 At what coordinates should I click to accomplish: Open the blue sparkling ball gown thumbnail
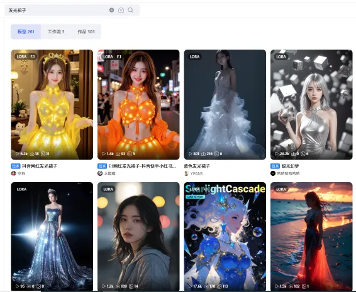pos(52,236)
